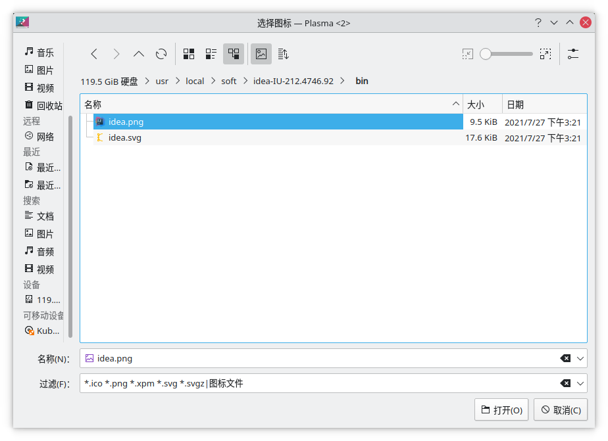Open the 119 GiB disk device
Screen dimensions: 608x441
(x=43, y=300)
